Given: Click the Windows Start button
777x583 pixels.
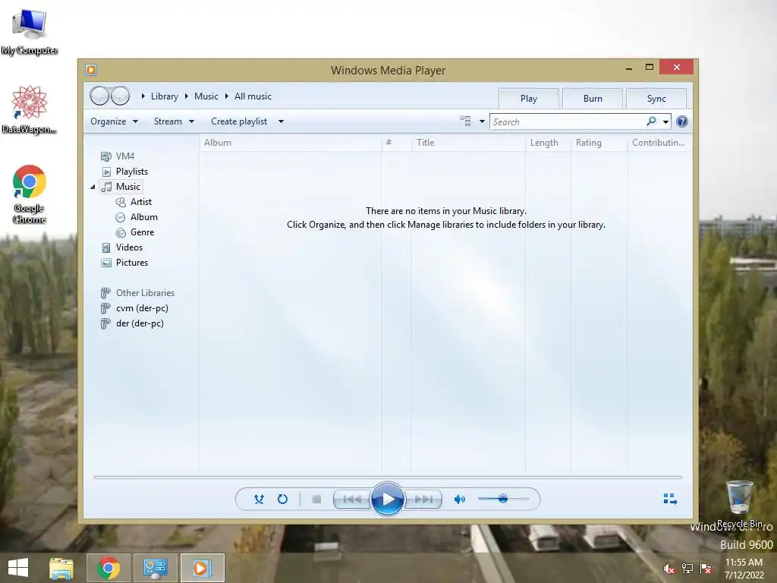Looking at the screenshot, I should (18, 568).
